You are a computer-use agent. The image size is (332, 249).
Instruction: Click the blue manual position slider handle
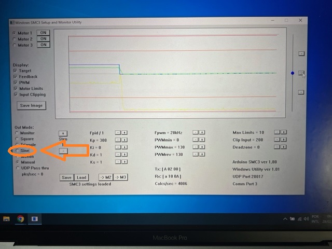click(293, 73)
